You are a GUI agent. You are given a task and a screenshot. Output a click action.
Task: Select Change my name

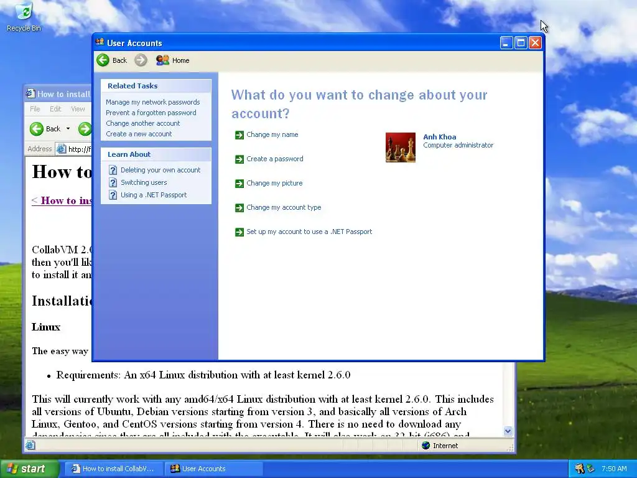point(272,134)
